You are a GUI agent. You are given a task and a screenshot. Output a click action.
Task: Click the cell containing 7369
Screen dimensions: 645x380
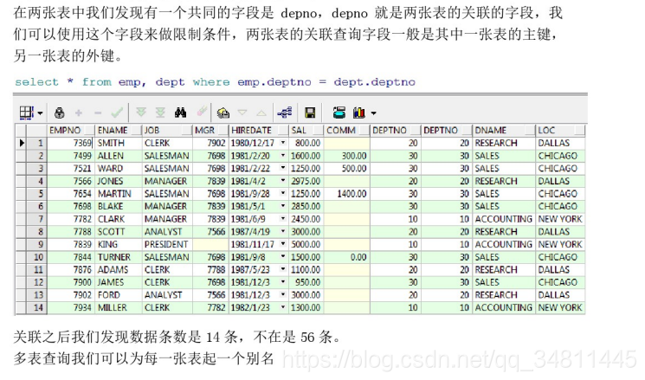pos(71,143)
